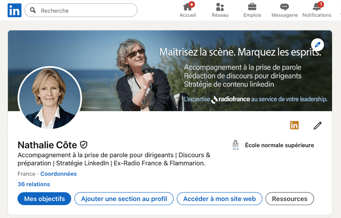Click Ajouter une section au profil
The height and width of the screenshot is (218, 341).
point(124,199)
